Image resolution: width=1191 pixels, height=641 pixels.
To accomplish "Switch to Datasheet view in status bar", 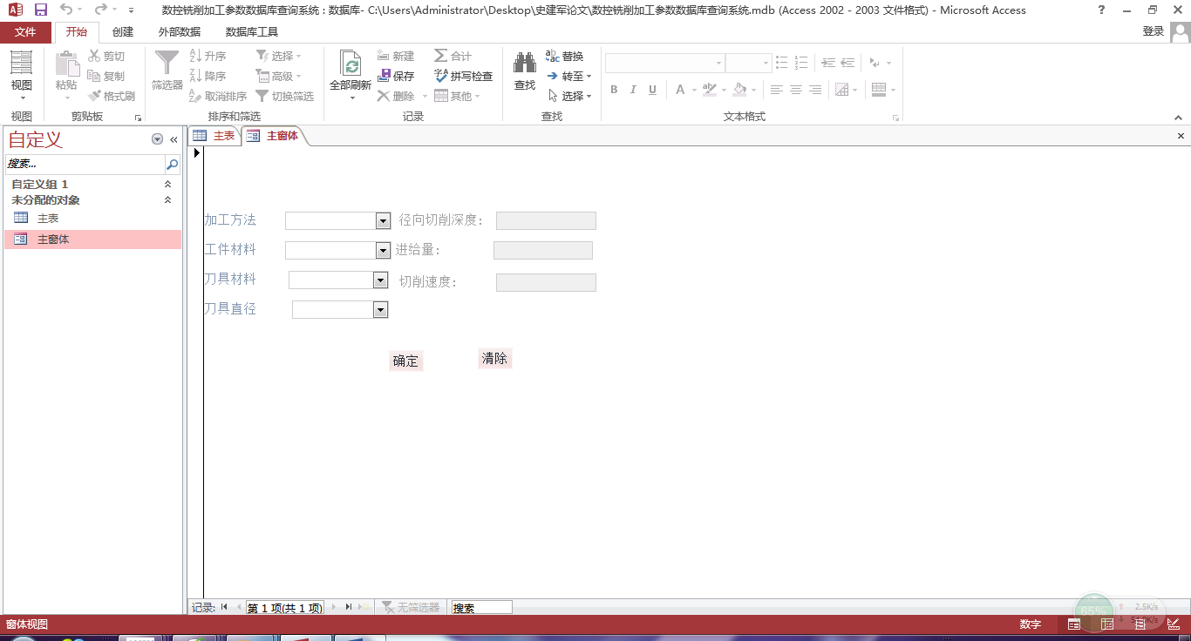I will point(1107,624).
